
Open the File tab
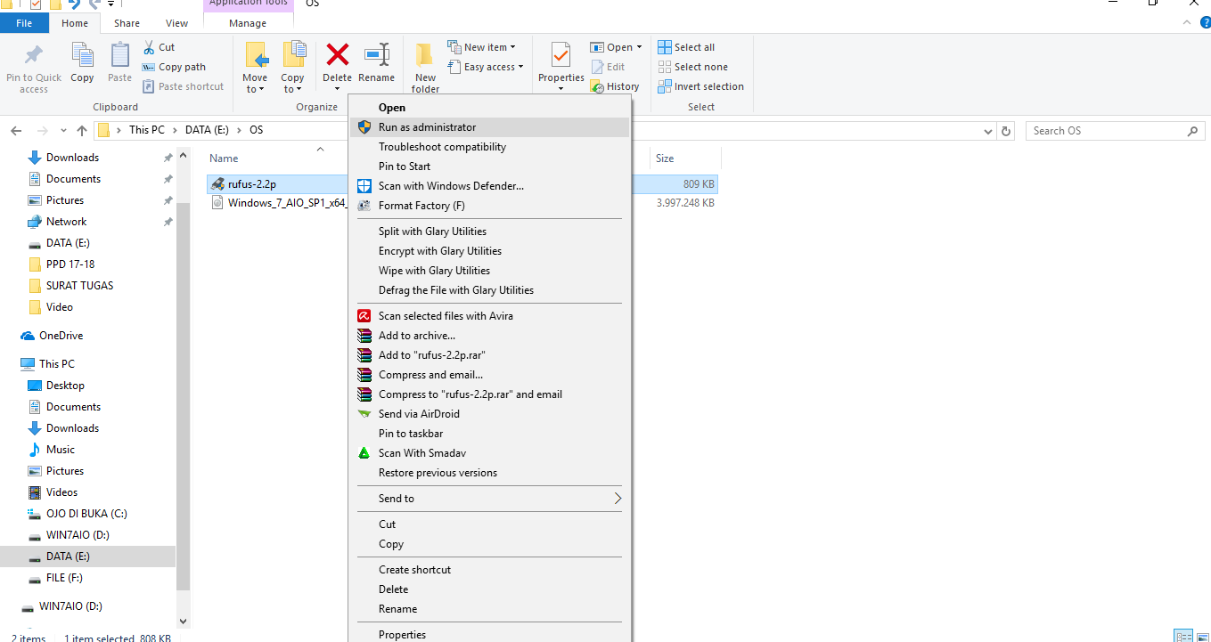(x=24, y=23)
